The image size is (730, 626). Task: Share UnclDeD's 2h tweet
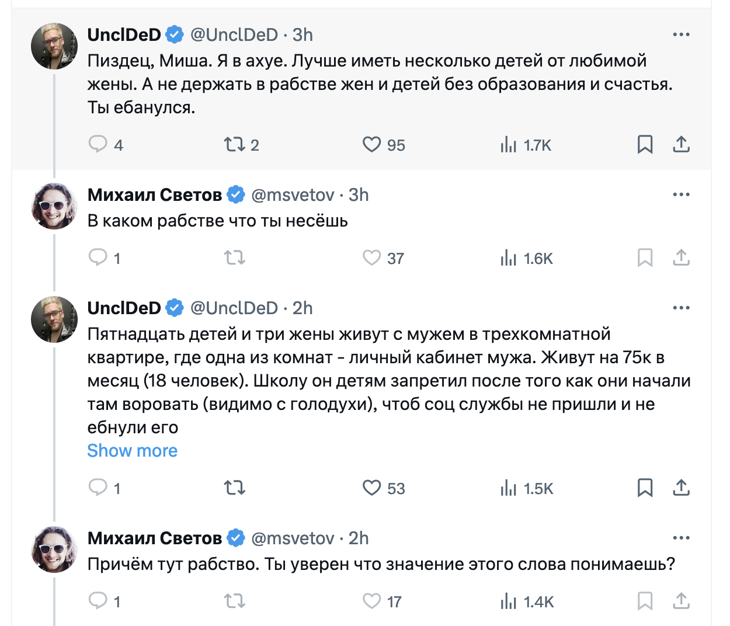tap(681, 488)
